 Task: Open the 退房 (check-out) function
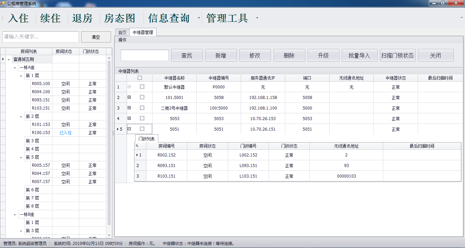pos(82,19)
